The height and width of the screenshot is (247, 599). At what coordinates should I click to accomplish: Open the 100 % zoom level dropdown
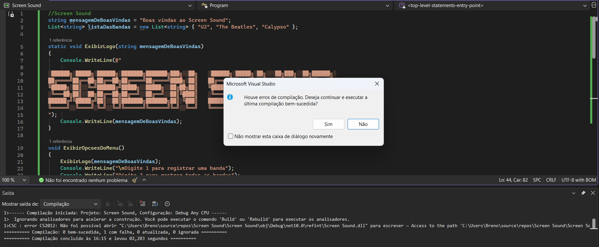(24, 180)
